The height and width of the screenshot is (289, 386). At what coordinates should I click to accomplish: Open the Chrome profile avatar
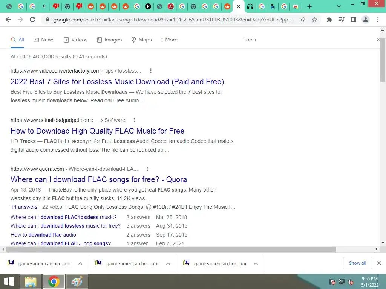(x=366, y=20)
